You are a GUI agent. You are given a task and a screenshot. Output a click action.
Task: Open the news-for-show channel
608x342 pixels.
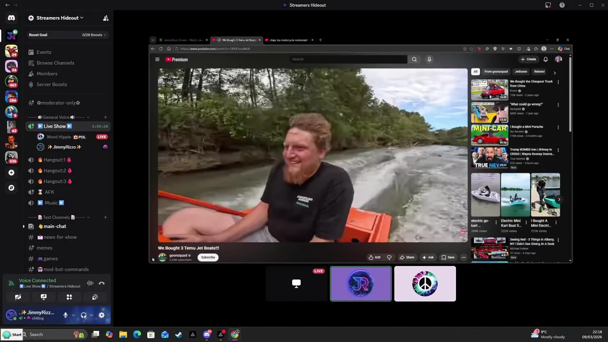tap(68, 237)
